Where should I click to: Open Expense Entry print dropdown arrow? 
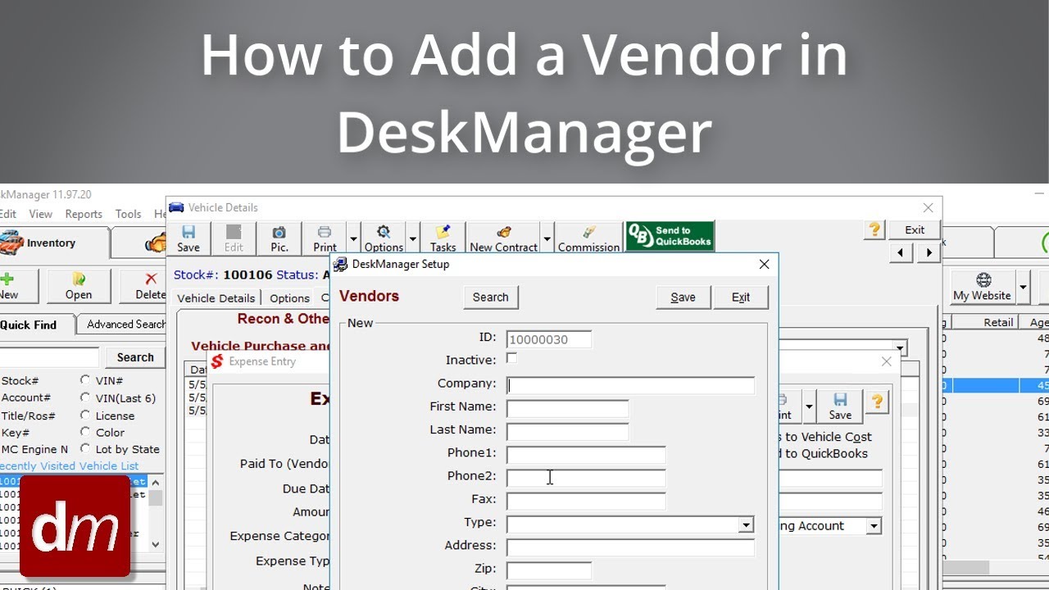click(x=809, y=406)
